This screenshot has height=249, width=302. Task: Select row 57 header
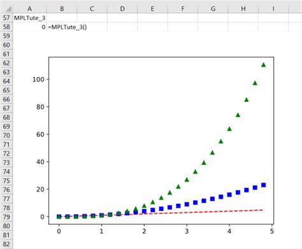click(x=6, y=18)
